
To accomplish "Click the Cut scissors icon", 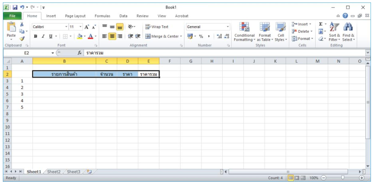I will (x=22, y=25).
